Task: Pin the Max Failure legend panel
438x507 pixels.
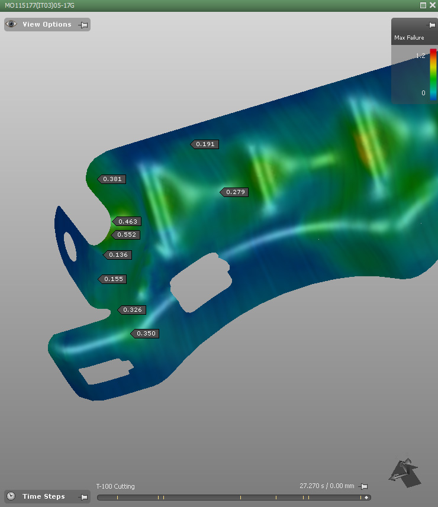Action: tap(431, 25)
